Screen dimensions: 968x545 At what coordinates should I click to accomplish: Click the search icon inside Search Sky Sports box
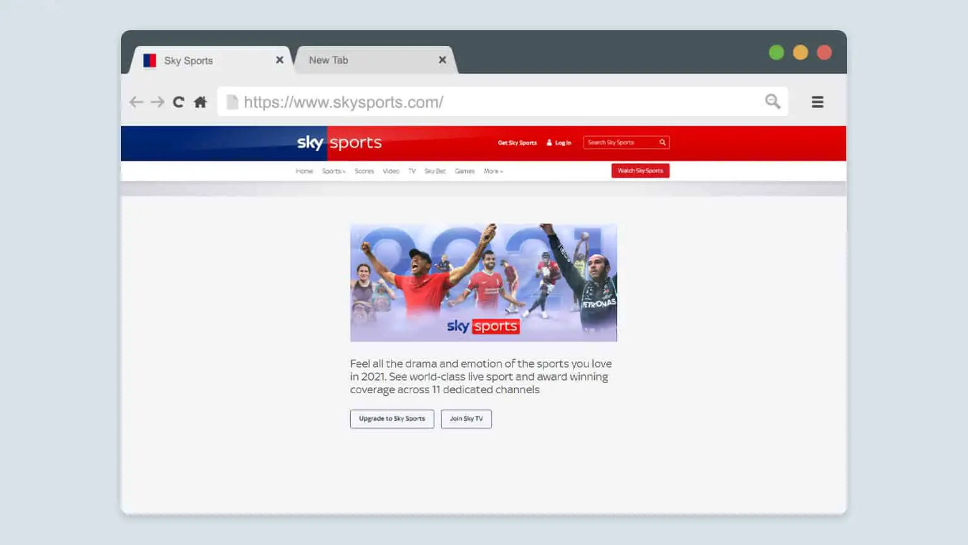(662, 142)
